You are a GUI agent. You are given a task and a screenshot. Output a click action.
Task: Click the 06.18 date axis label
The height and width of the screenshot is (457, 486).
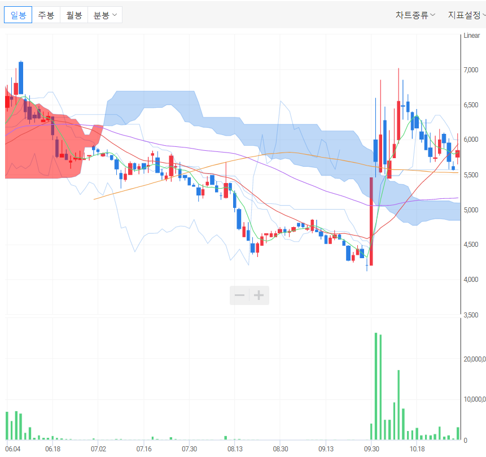click(52, 449)
